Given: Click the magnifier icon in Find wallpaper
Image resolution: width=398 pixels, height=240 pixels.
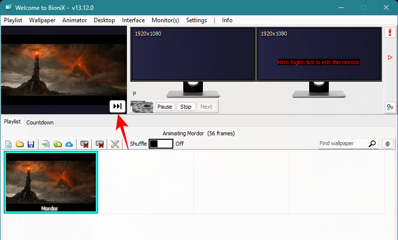Looking at the screenshot, I should pyautogui.click(x=372, y=144).
